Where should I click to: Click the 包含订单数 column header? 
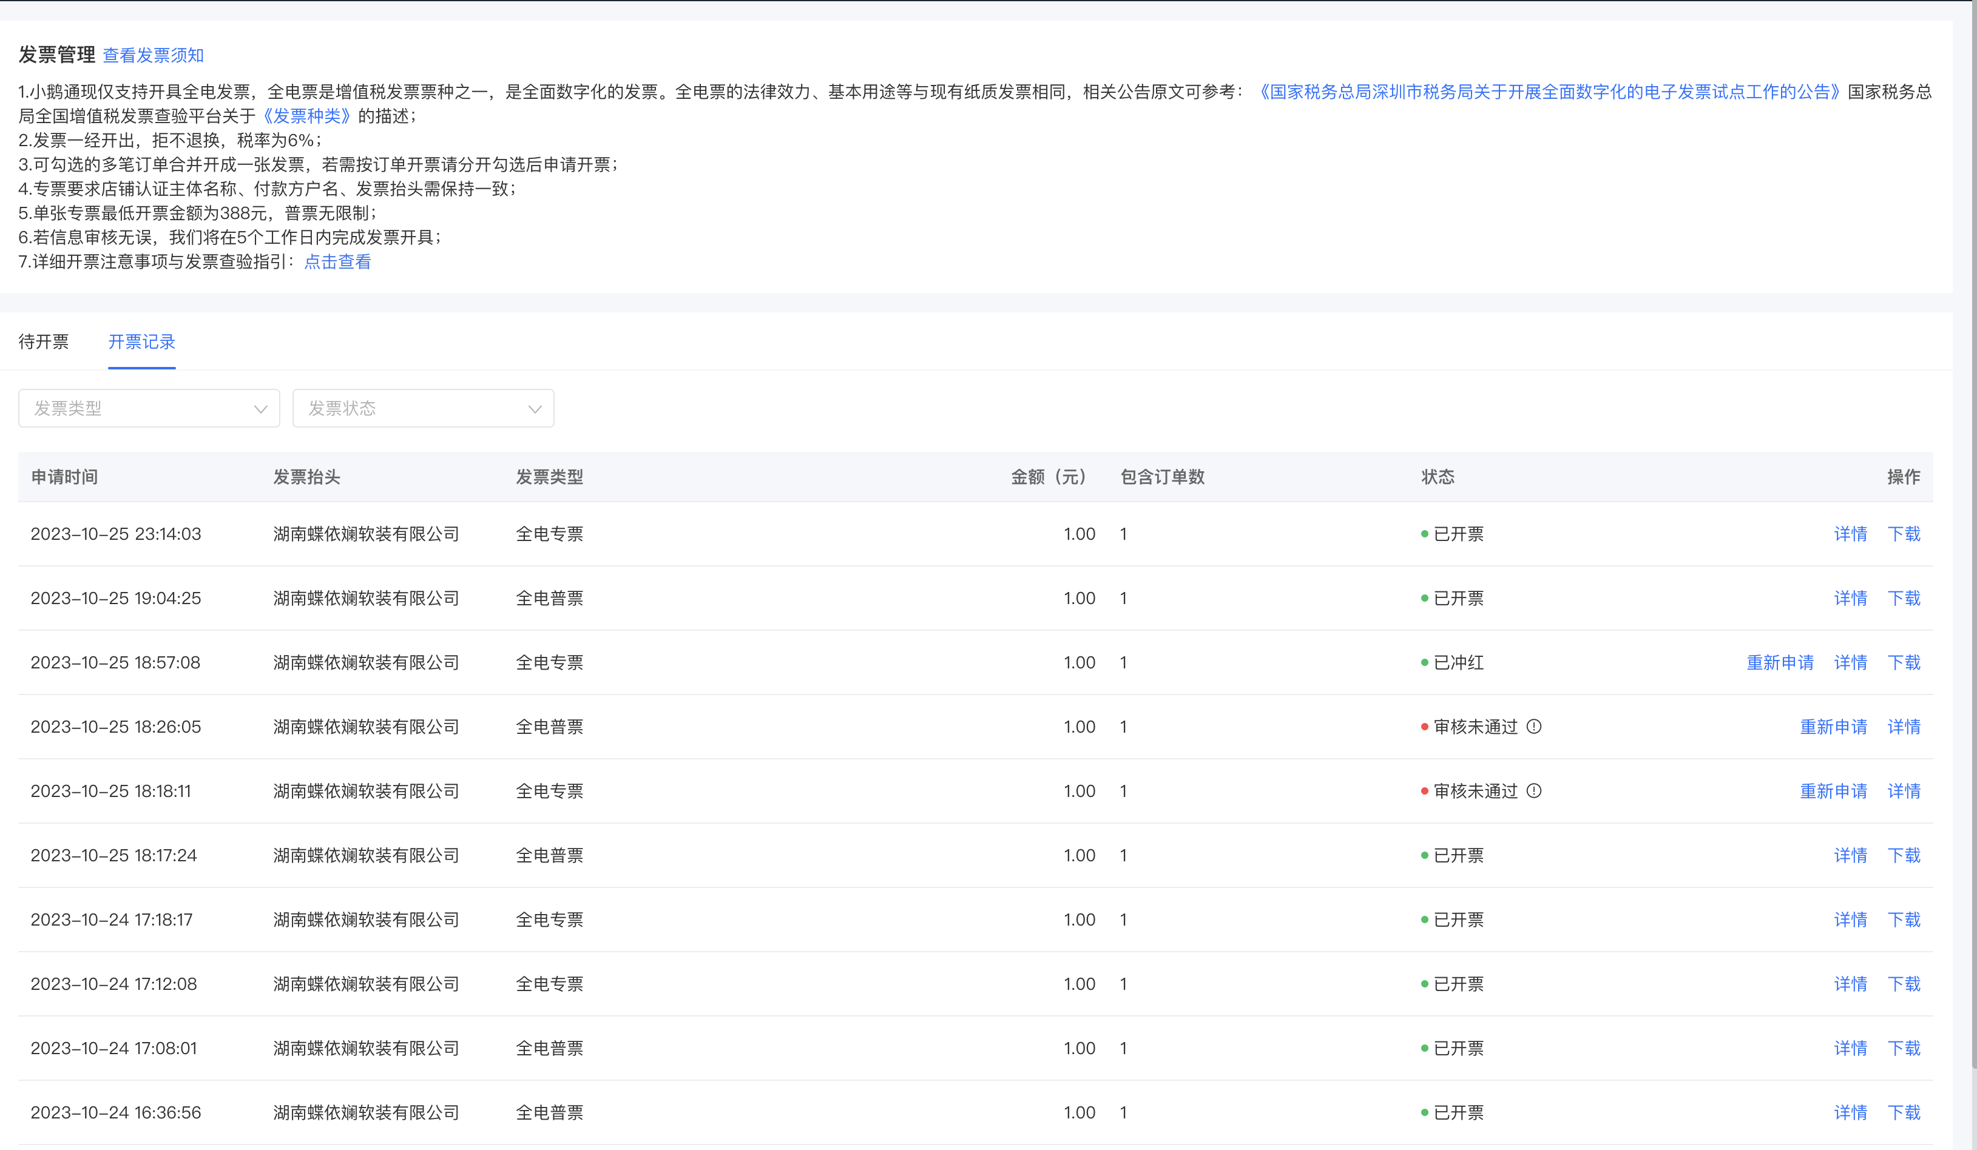click(x=1163, y=477)
